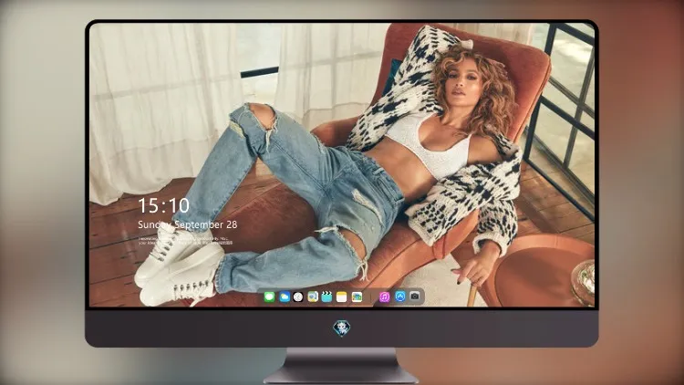Click the logo badge on monitor chin
The width and height of the screenshot is (684, 385).
coord(342,328)
